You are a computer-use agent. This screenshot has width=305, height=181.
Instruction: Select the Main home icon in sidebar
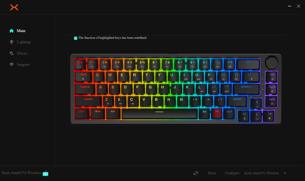click(12, 31)
